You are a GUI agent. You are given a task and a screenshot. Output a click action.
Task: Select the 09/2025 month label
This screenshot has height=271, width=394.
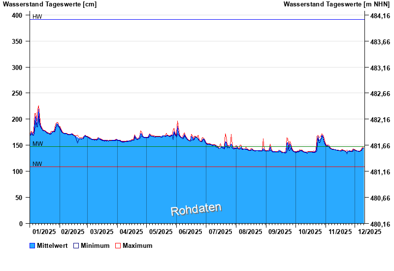280,231
